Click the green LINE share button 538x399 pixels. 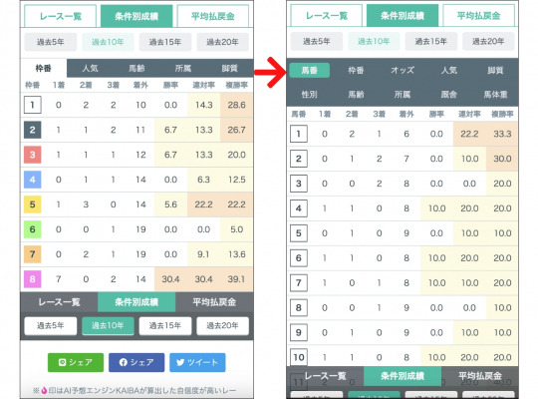click(76, 362)
